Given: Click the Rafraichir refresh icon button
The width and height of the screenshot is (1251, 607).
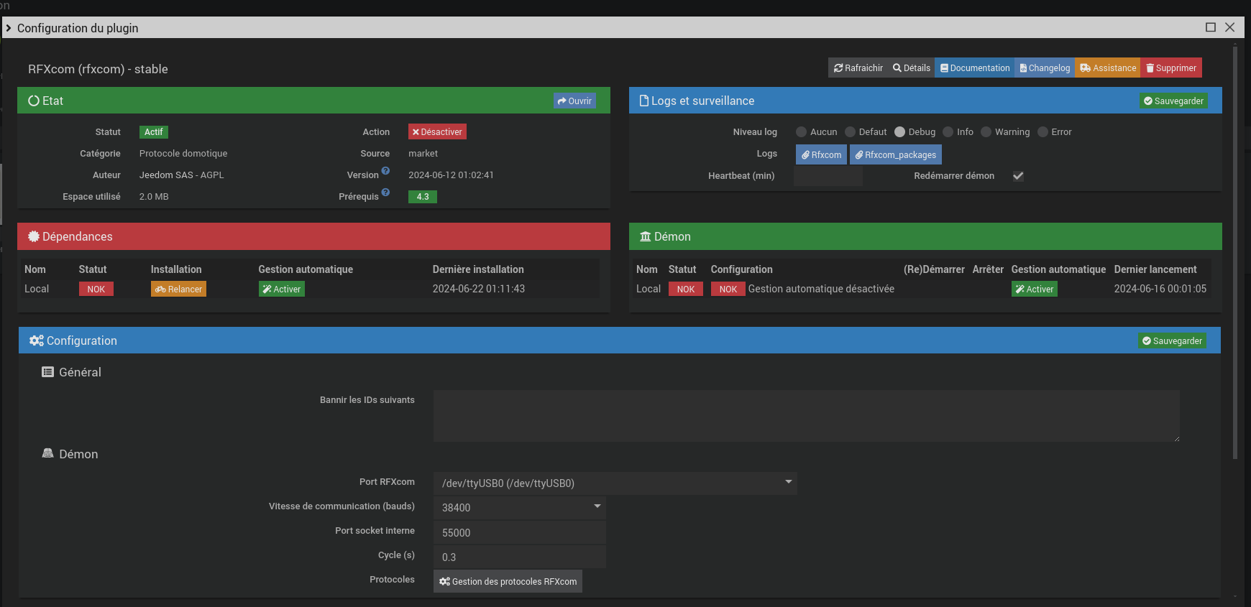Looking at the screenshot, I should coord(858,68).
